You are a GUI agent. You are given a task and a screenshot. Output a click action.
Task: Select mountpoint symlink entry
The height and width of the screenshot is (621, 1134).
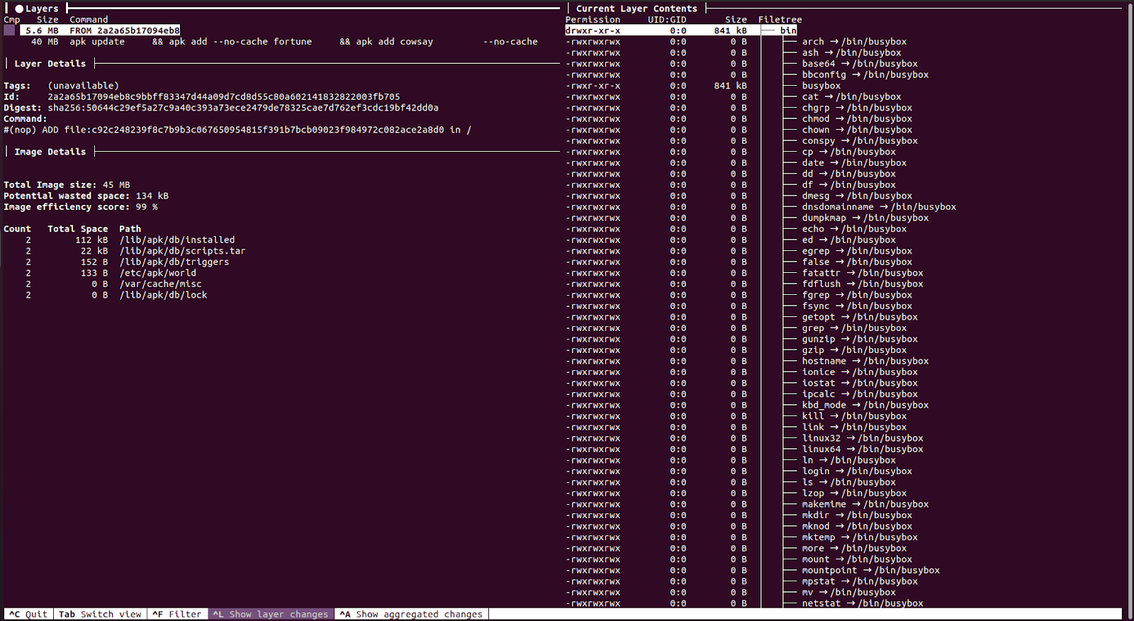coord(870,571)
